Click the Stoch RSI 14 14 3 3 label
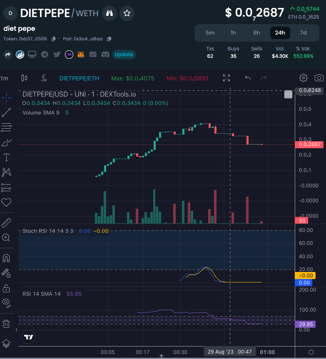Image resolution: width=326 pixels, height=359 pixels. (48, 231)
